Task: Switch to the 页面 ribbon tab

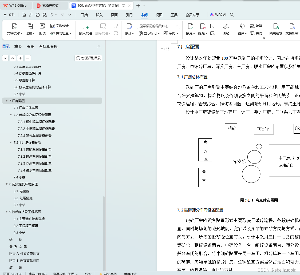Action: point(114,15)
